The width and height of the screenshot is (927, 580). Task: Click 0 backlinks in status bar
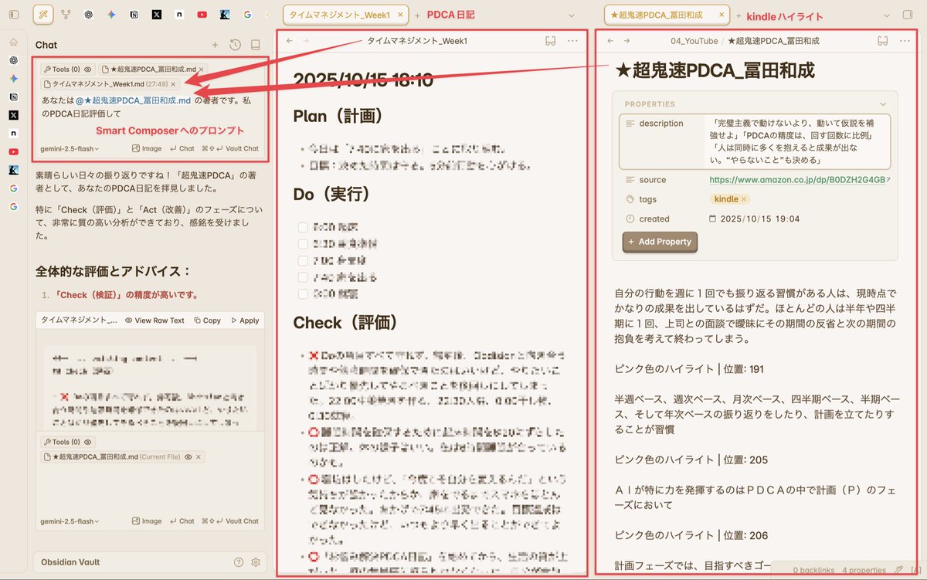tap(813, 571)
